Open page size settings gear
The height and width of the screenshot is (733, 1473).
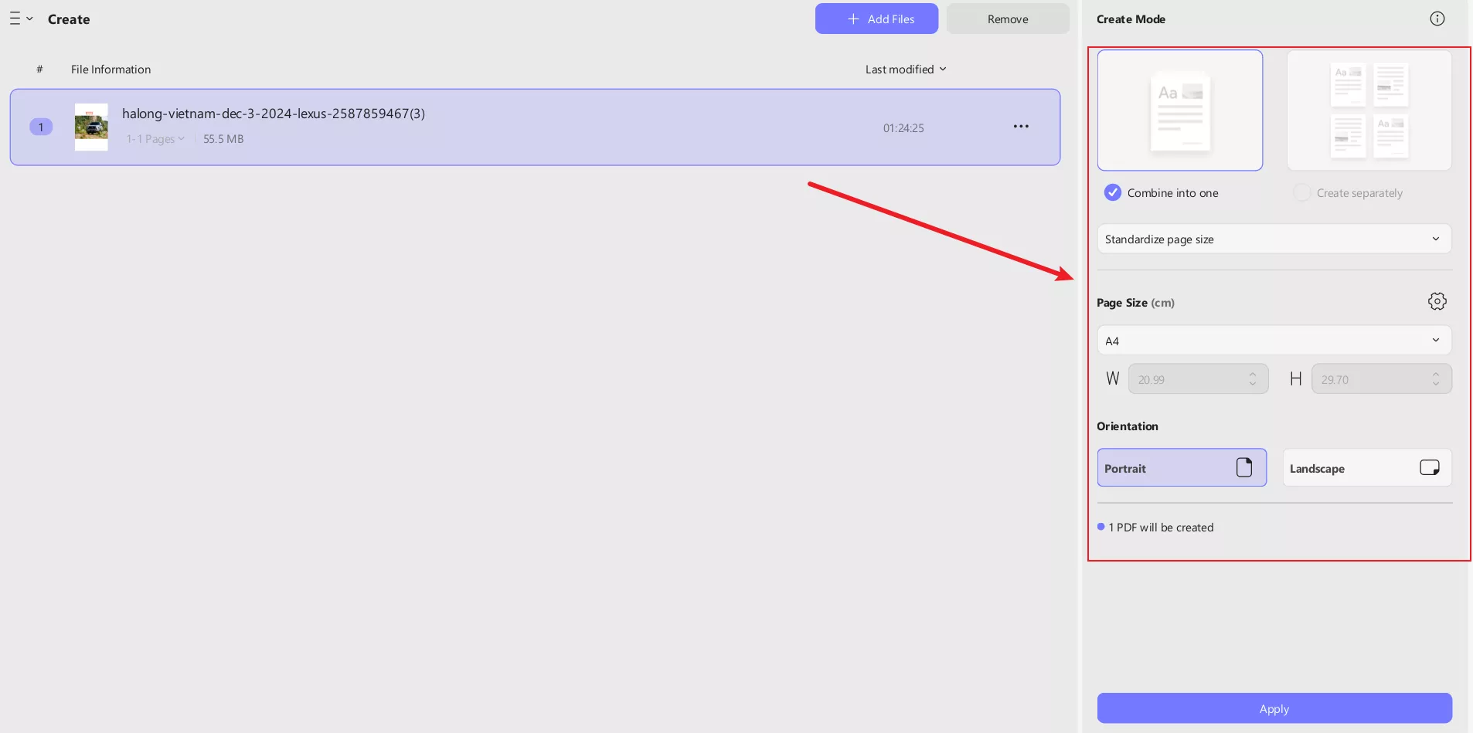1437,301
